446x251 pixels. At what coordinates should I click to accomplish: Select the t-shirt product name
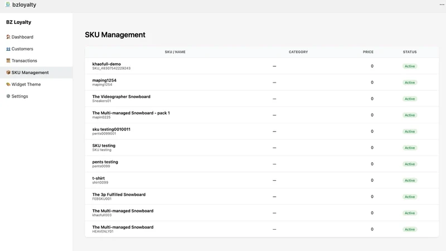(x=99, y=178)
